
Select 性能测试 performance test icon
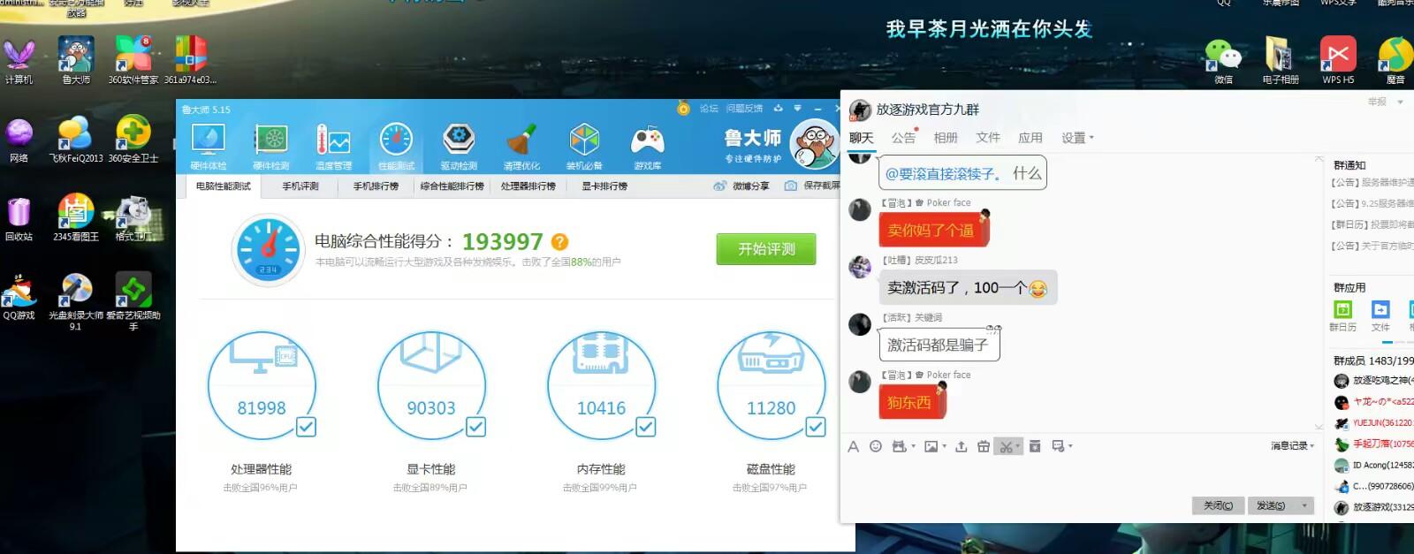pyautogui.click(x=396, y=146)
